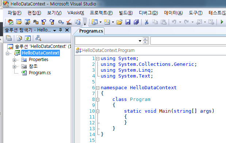This screenshot has width=226, height=143.
Task: Click the context combo down stepper arrow
Action: tap(145, 42)
